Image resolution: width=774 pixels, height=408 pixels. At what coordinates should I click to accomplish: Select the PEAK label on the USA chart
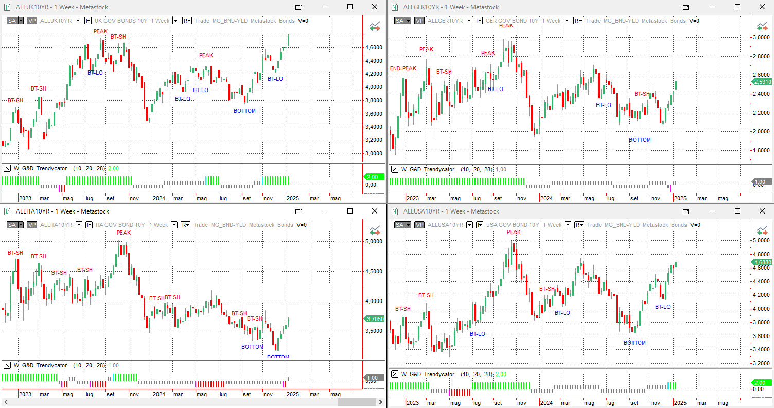coord(514,232)
